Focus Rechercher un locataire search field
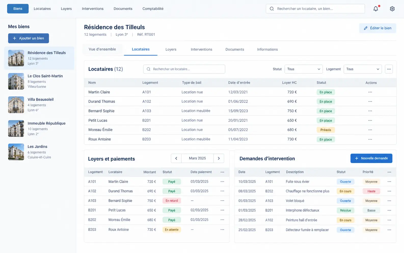 click(184, 69)
